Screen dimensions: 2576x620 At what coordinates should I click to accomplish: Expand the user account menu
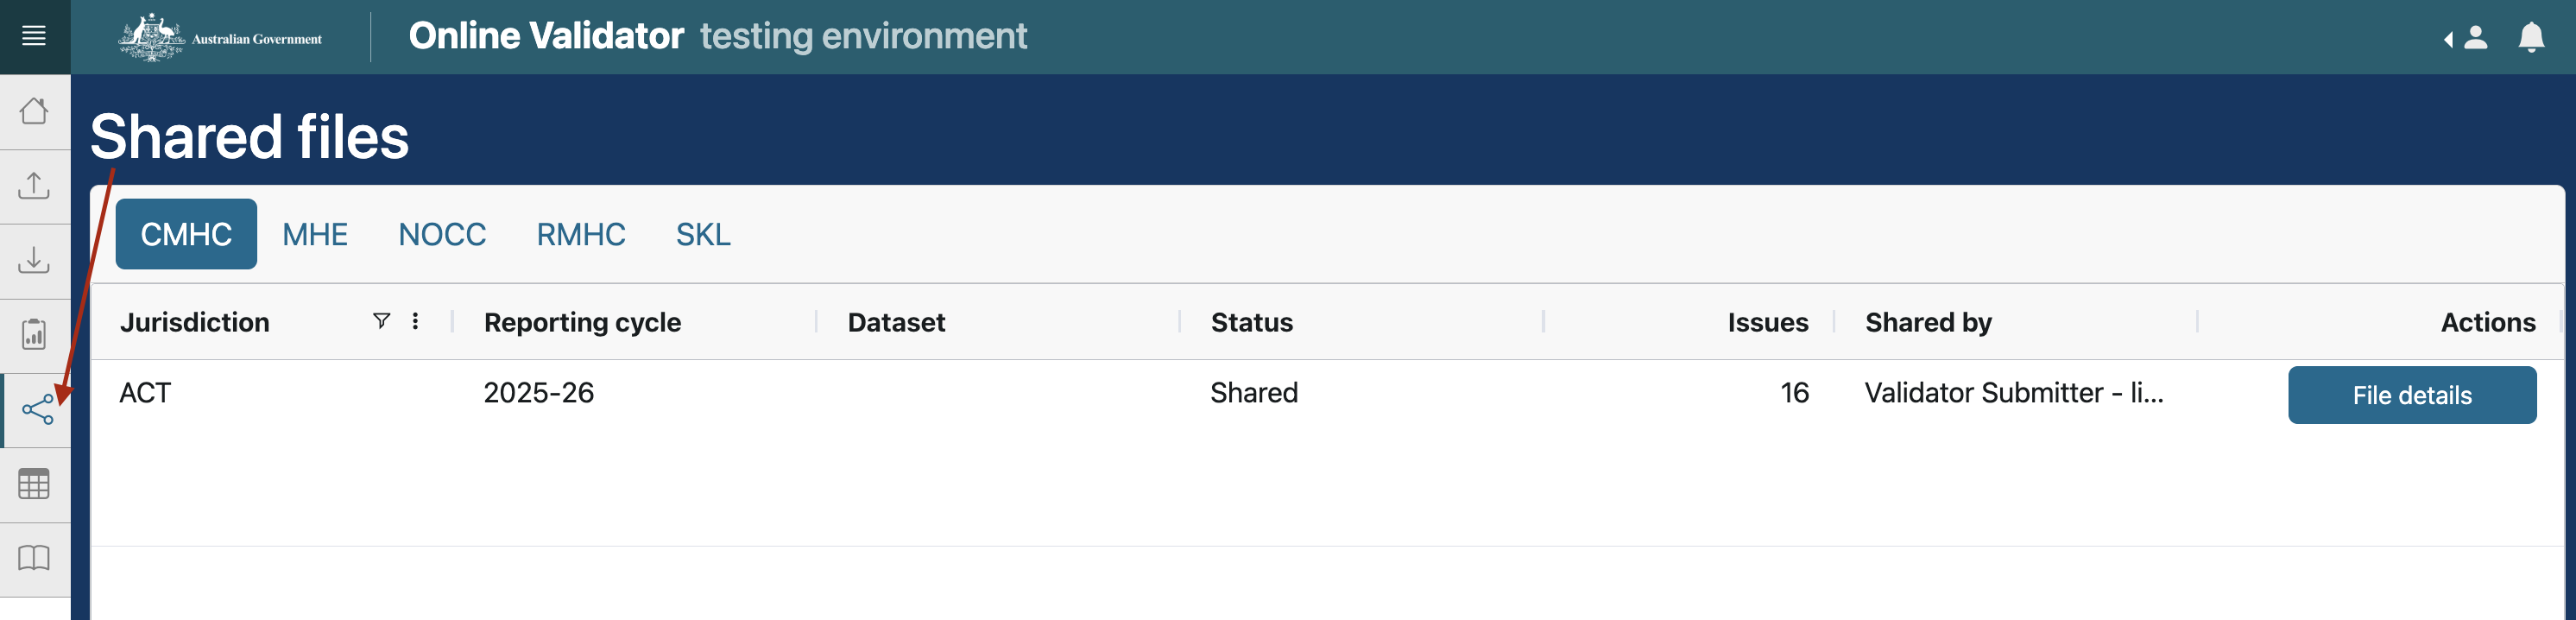click(x=2467, y=38)
